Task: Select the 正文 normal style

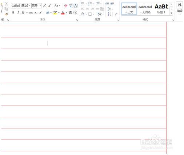Action: pyautogui.click(x=129, y=9)
